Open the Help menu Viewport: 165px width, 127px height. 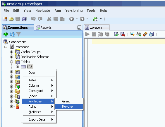104,11
